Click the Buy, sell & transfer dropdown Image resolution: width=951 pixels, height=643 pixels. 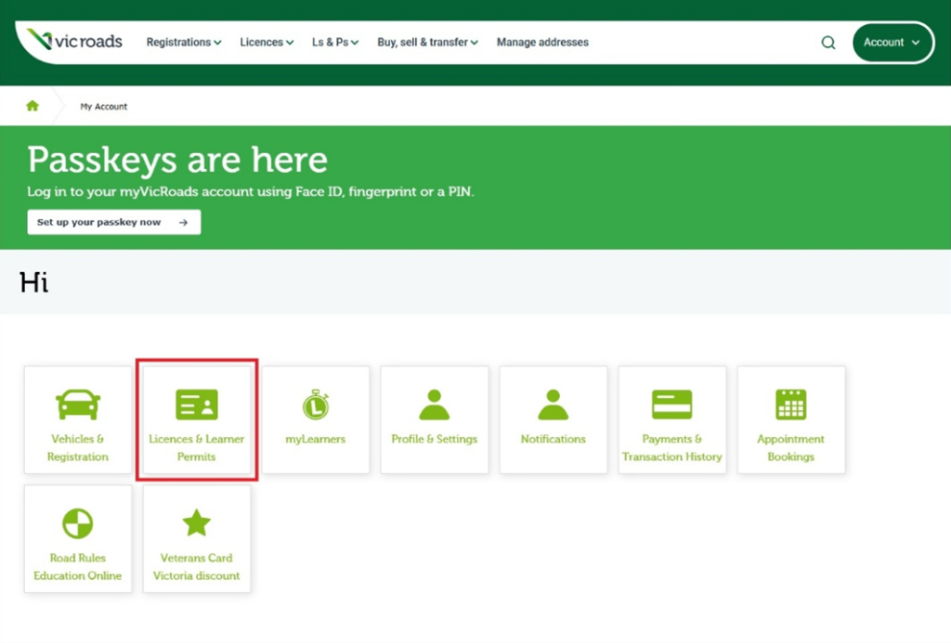coord(427,42)
